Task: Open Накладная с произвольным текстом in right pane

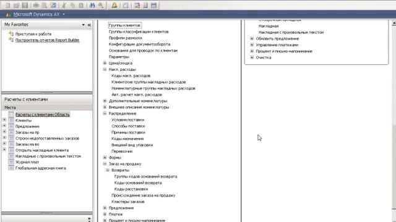Action: pyautogui.click(x=291, y=33)
